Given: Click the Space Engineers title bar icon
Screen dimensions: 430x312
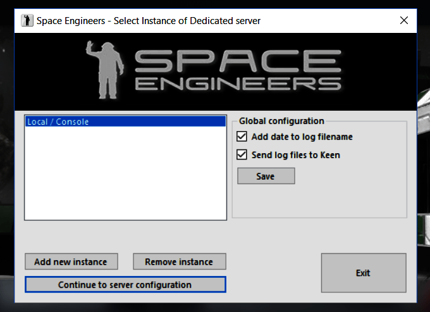Looking at the screenshot, I should tap(27, 21).
